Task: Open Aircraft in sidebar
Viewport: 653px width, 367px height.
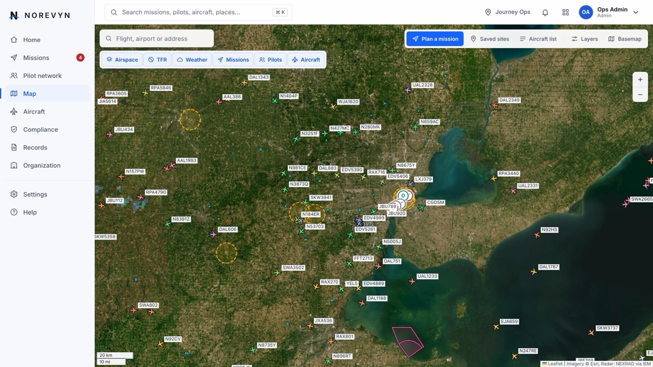Action: point(47,111)
